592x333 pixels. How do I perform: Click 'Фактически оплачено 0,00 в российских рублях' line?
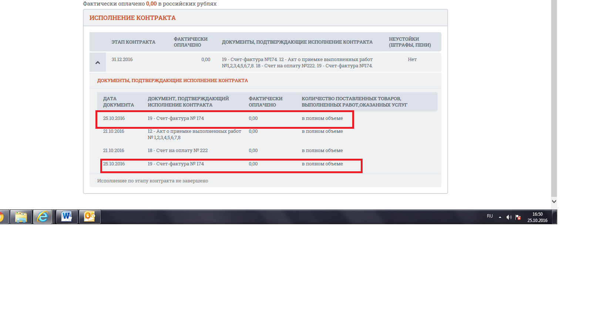coord(149,4)
